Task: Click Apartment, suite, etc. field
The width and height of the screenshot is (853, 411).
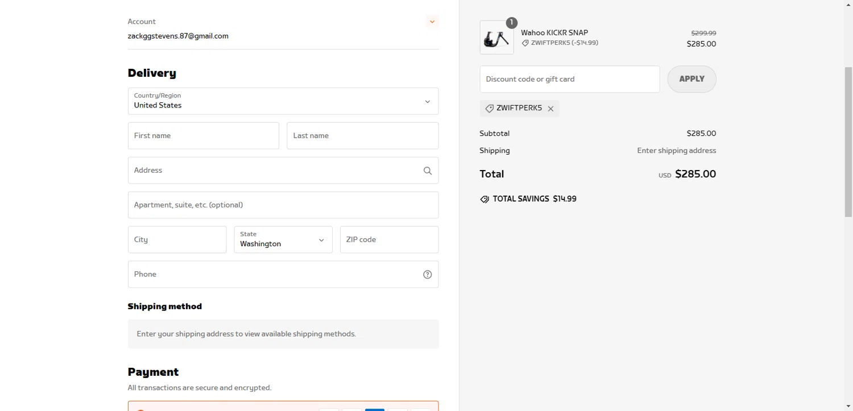Action: pos(283,205)
